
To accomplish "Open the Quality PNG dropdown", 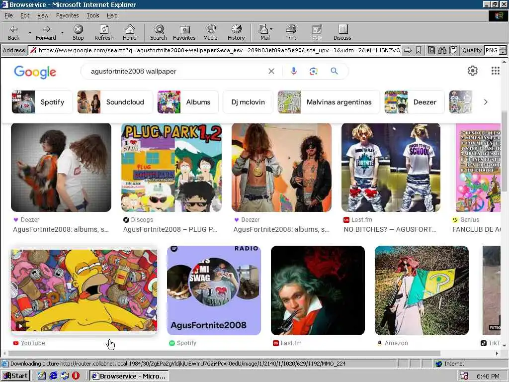I will (503, 50).
